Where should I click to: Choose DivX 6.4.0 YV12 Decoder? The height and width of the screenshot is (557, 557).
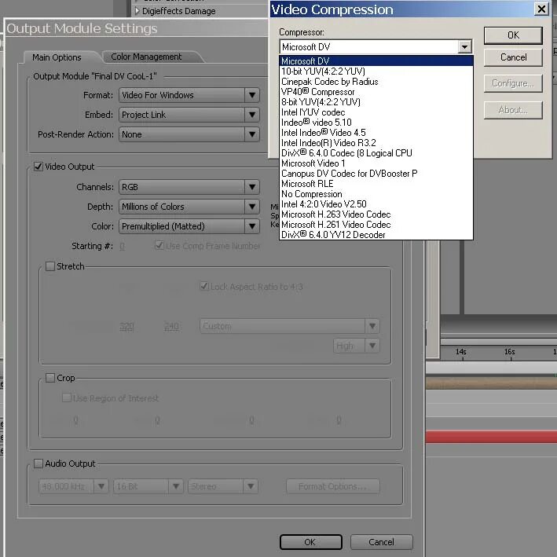tap(376, 235)
